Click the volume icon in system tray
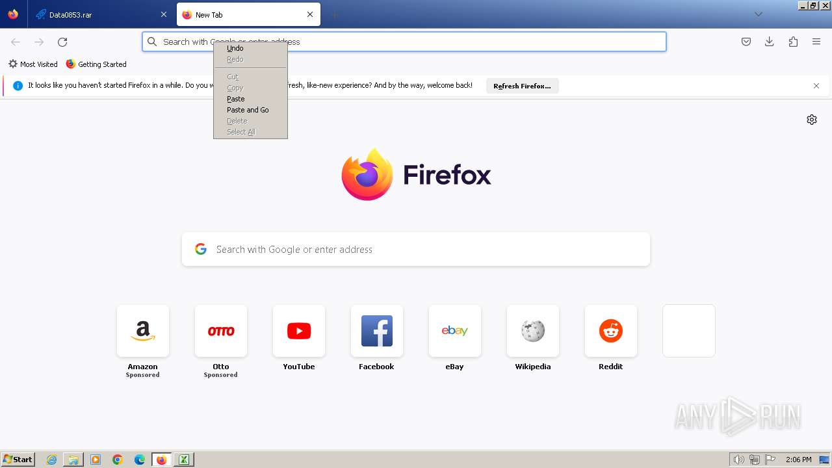The height and width of the screenshot is (468, 832). 739,460
